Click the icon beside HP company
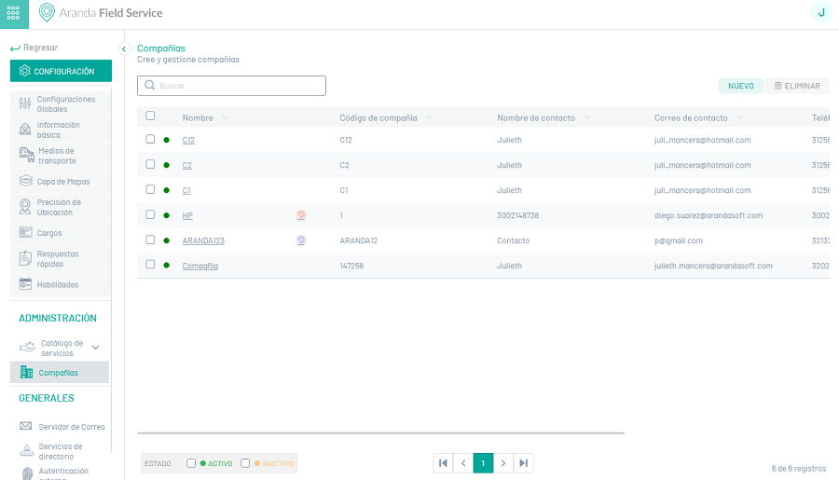Viewport: 839px width, 480px height. coord(301,215)
